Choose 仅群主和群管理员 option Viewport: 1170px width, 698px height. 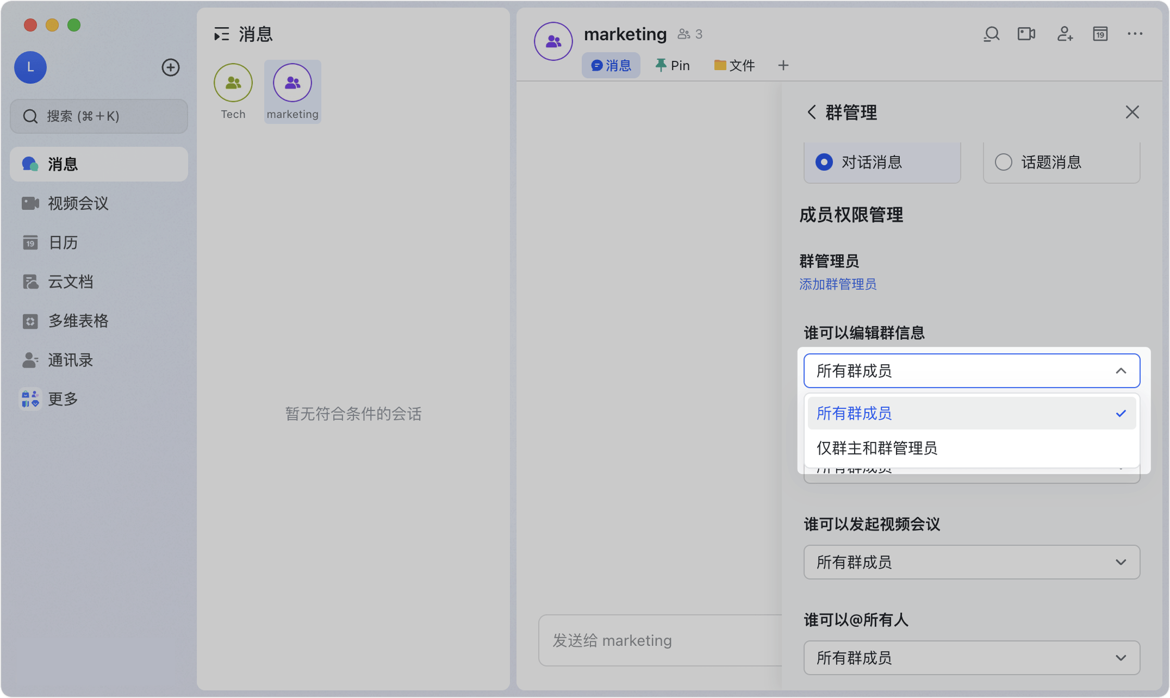click(x=972, y=448)
